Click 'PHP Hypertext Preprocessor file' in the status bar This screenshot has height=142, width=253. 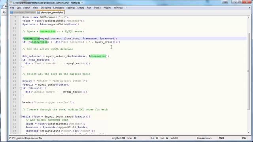(26, 138)
